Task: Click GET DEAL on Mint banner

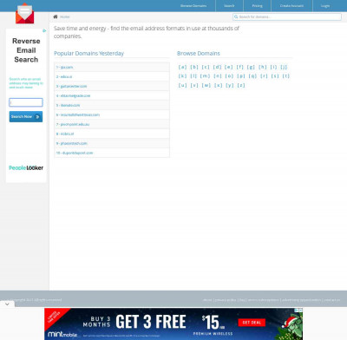Action: (x=252, y=323)
